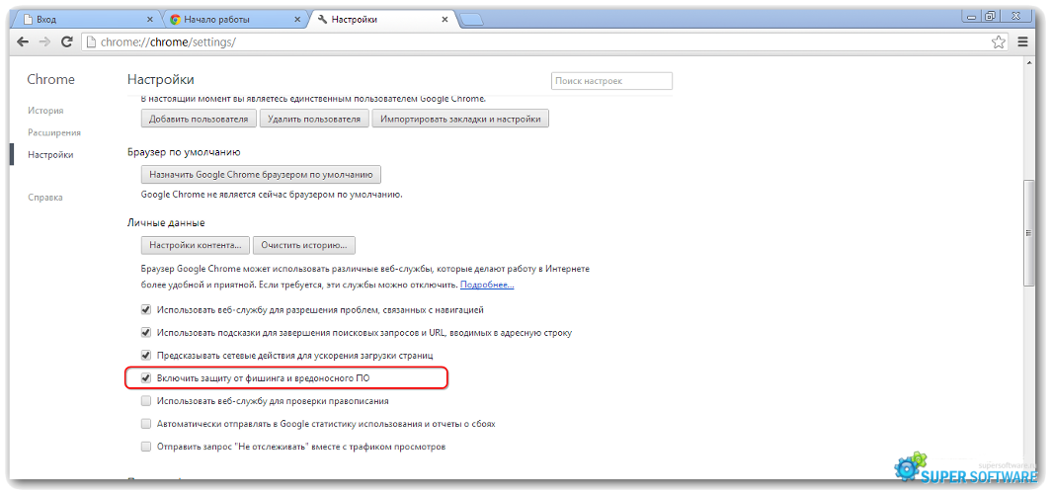Open История in the sidebar
Image resolution: width=1050 pixels, height=494 pixels.
45,111
